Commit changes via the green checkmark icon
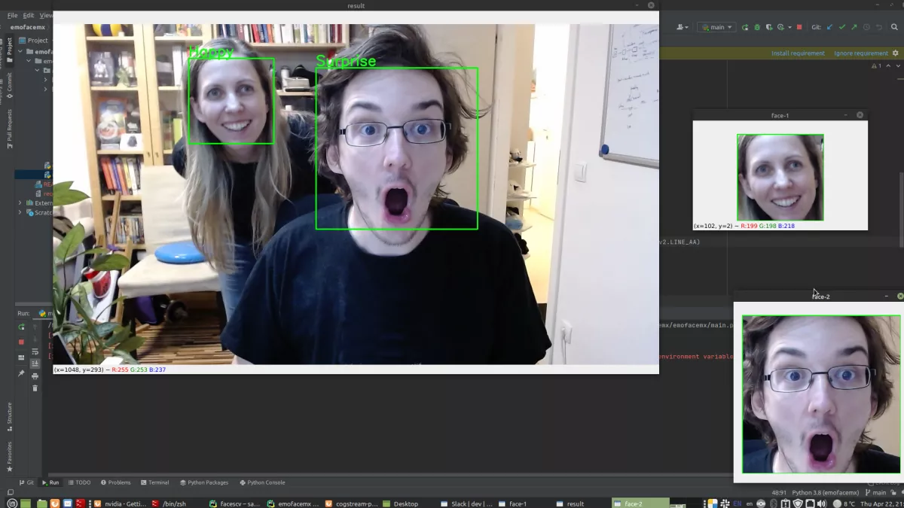Viewport: 904px width, 508px height. 842,27
